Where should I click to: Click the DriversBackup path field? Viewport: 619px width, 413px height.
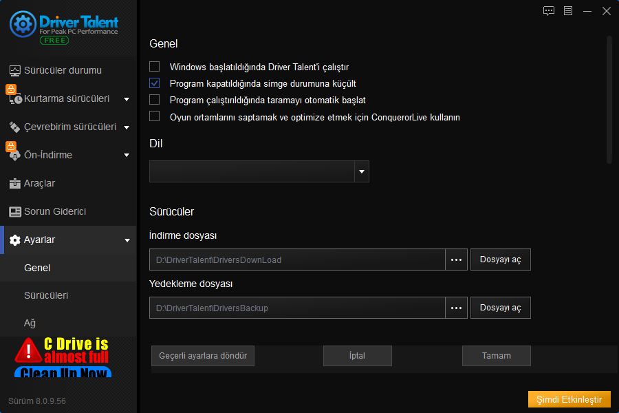tap(297, 308)
